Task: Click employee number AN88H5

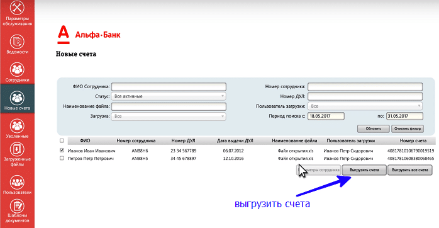Action: pos(140,159)
